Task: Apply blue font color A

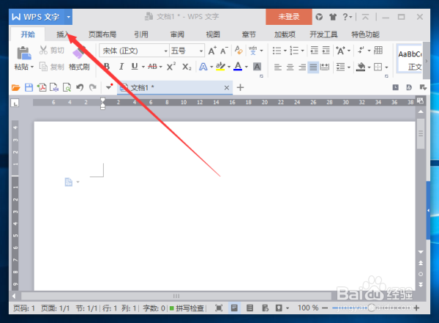Action: 238,67
